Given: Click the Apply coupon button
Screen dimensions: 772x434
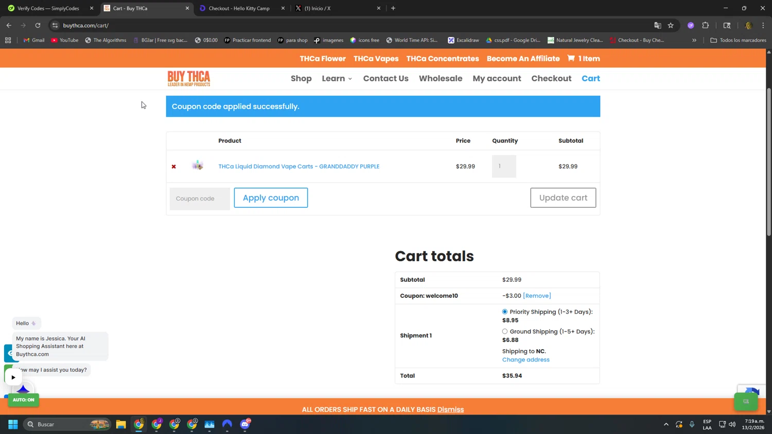Looking at the screenshot, I should (271, 198).
